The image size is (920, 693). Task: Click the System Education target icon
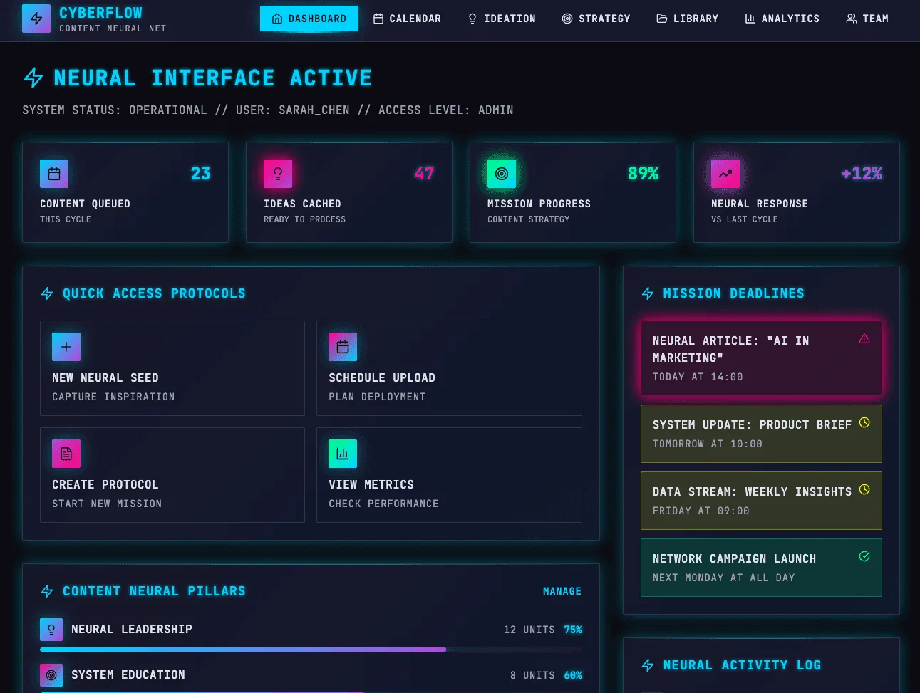51,675
